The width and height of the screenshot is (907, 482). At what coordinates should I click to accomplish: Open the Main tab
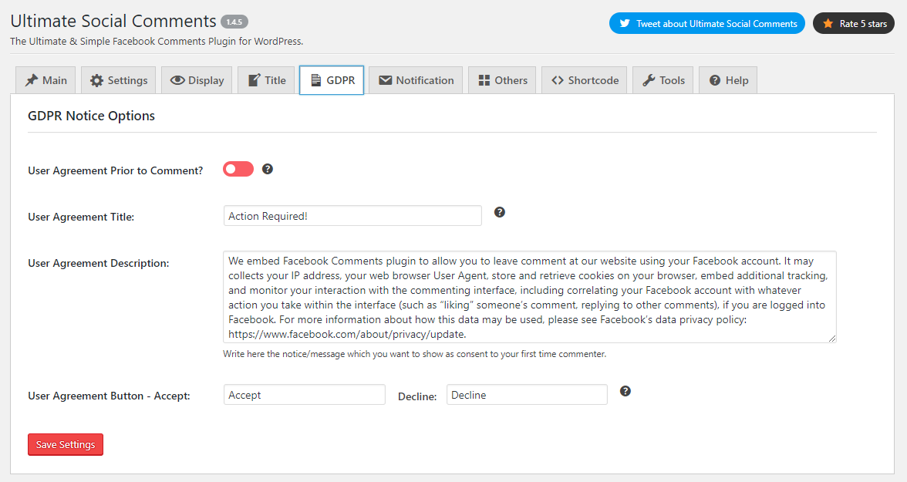point(46,80)
